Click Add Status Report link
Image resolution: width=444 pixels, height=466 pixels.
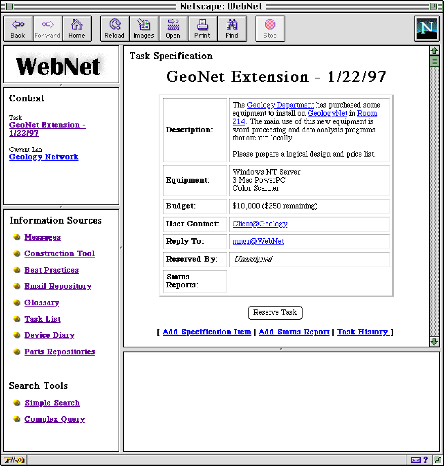tap(294, 332)
